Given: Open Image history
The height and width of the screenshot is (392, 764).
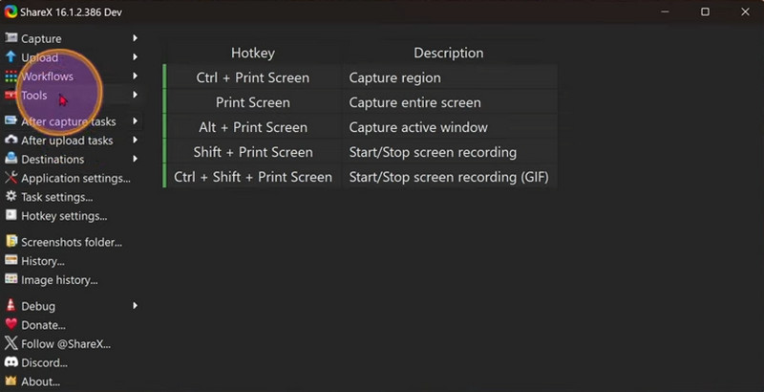Looking at the screenshot, I should coord(59,280).
